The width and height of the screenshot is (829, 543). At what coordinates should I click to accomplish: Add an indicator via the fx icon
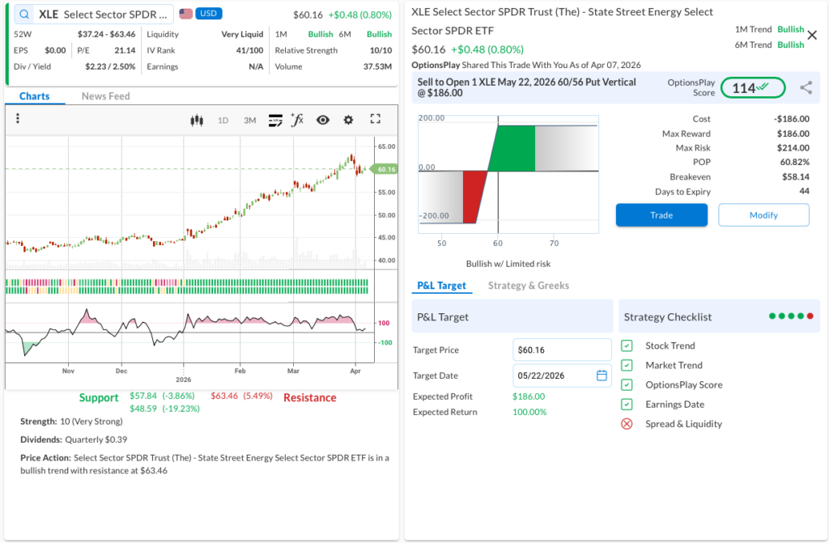pyautogui.click(x=297, y=120)
